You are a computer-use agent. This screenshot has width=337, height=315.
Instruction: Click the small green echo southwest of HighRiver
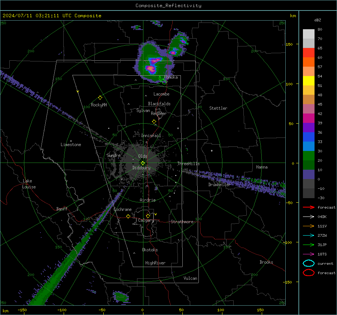click(x=121, y=297)
